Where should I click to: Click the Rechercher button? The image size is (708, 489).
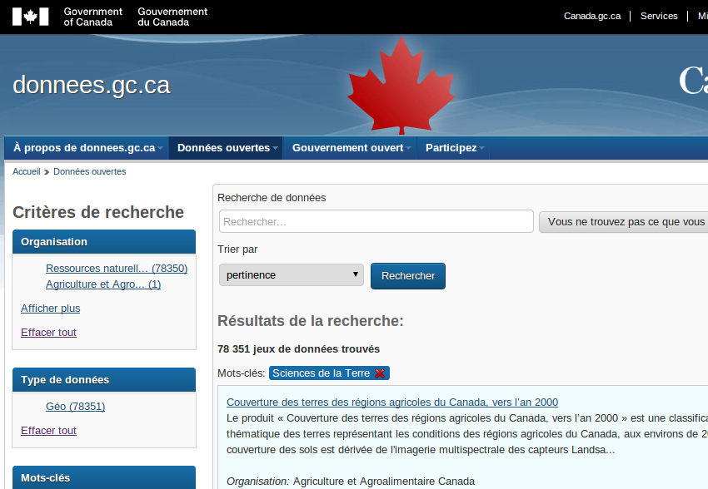408,276
